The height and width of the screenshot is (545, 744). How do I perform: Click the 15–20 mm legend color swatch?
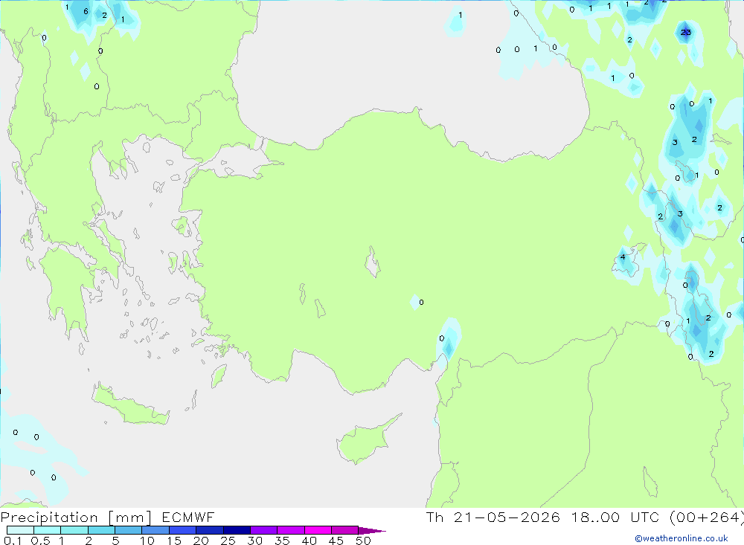point(182,530)
